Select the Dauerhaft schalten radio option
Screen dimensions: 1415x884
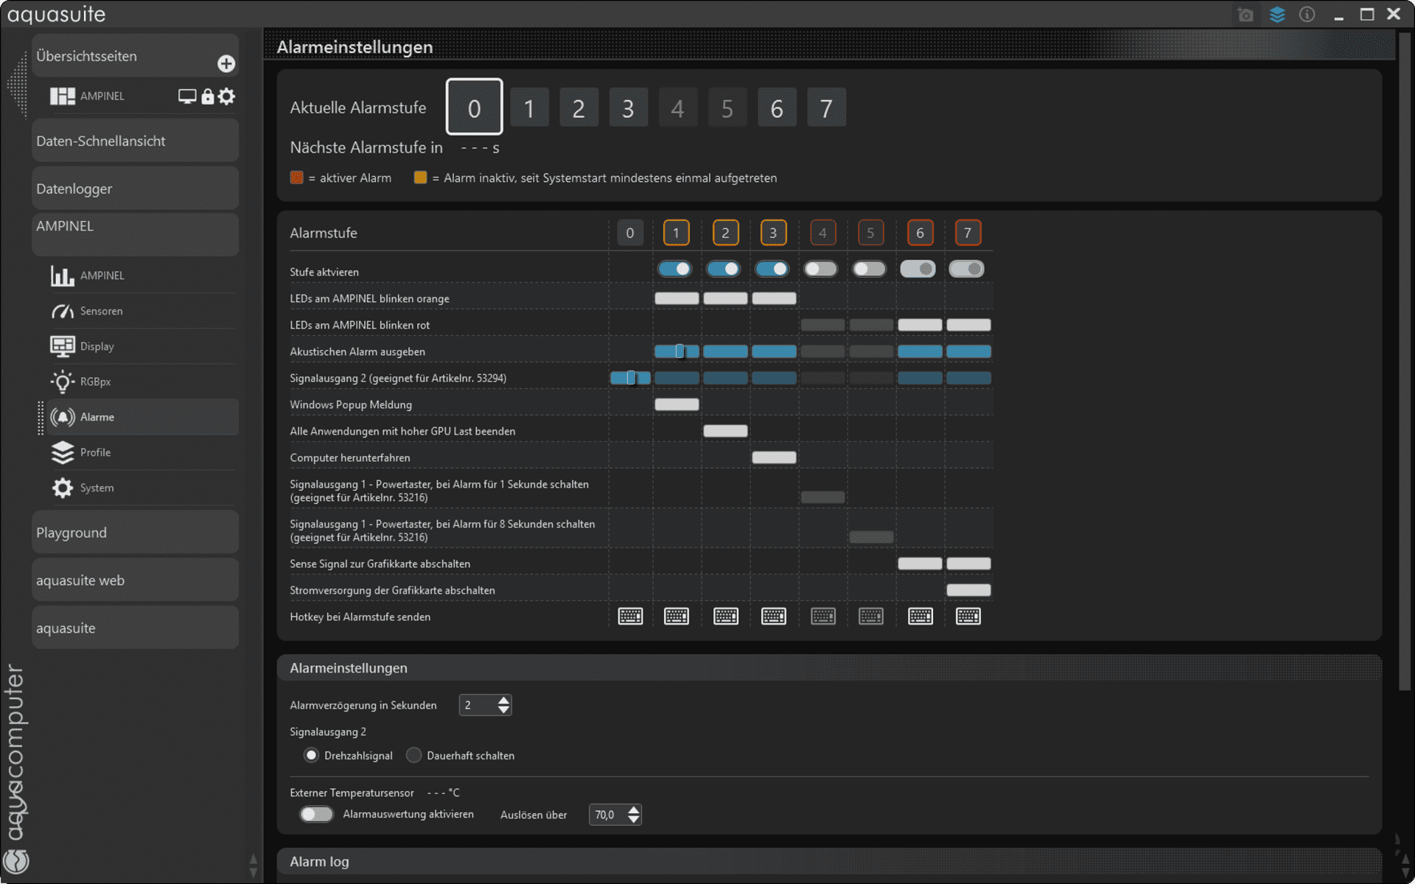point(414,755)
